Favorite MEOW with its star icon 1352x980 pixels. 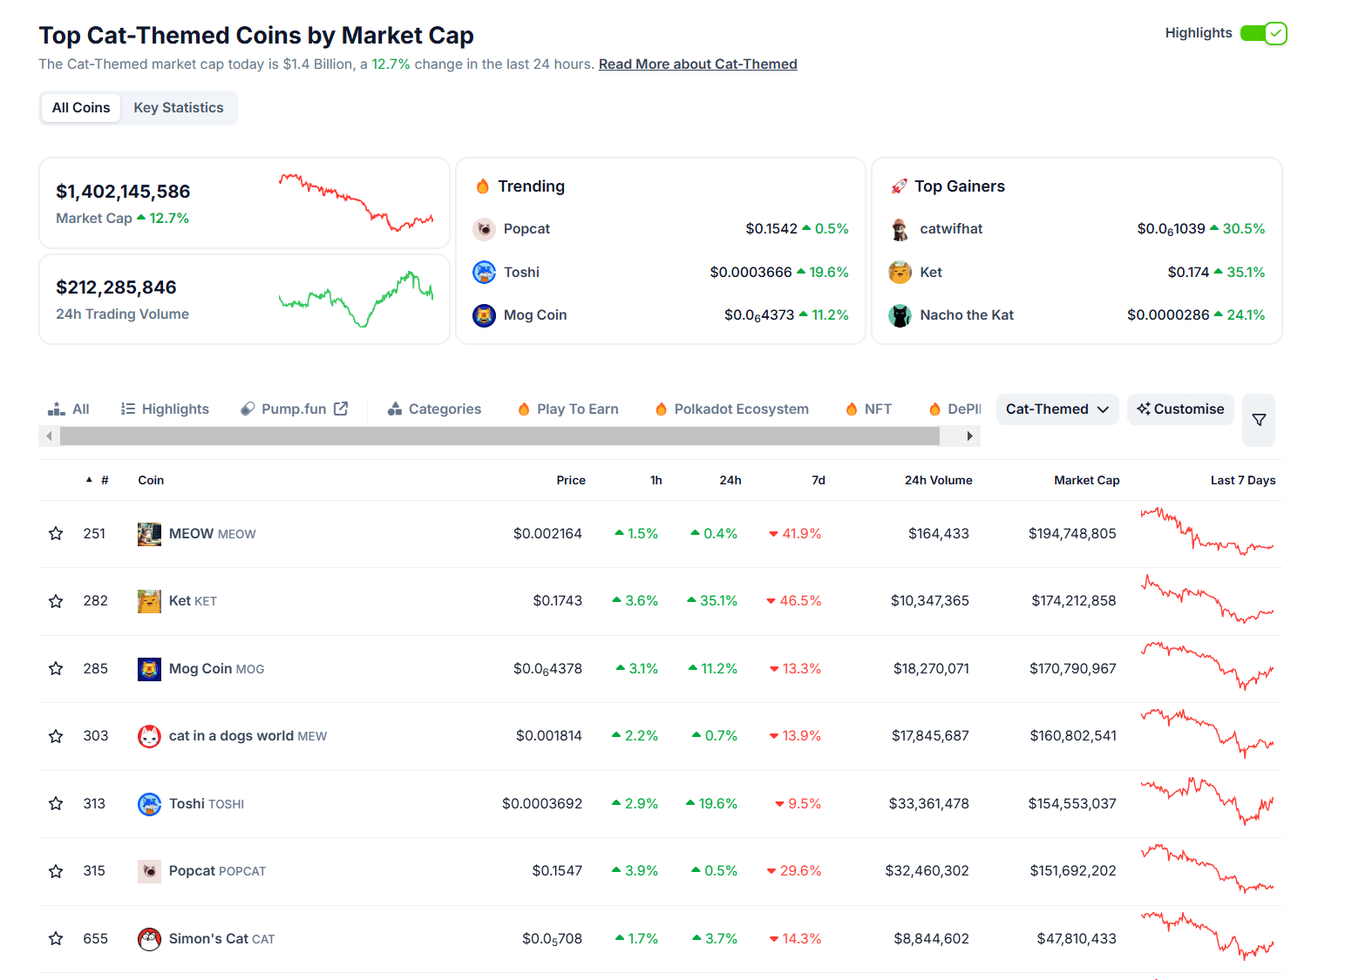point(56,533)
